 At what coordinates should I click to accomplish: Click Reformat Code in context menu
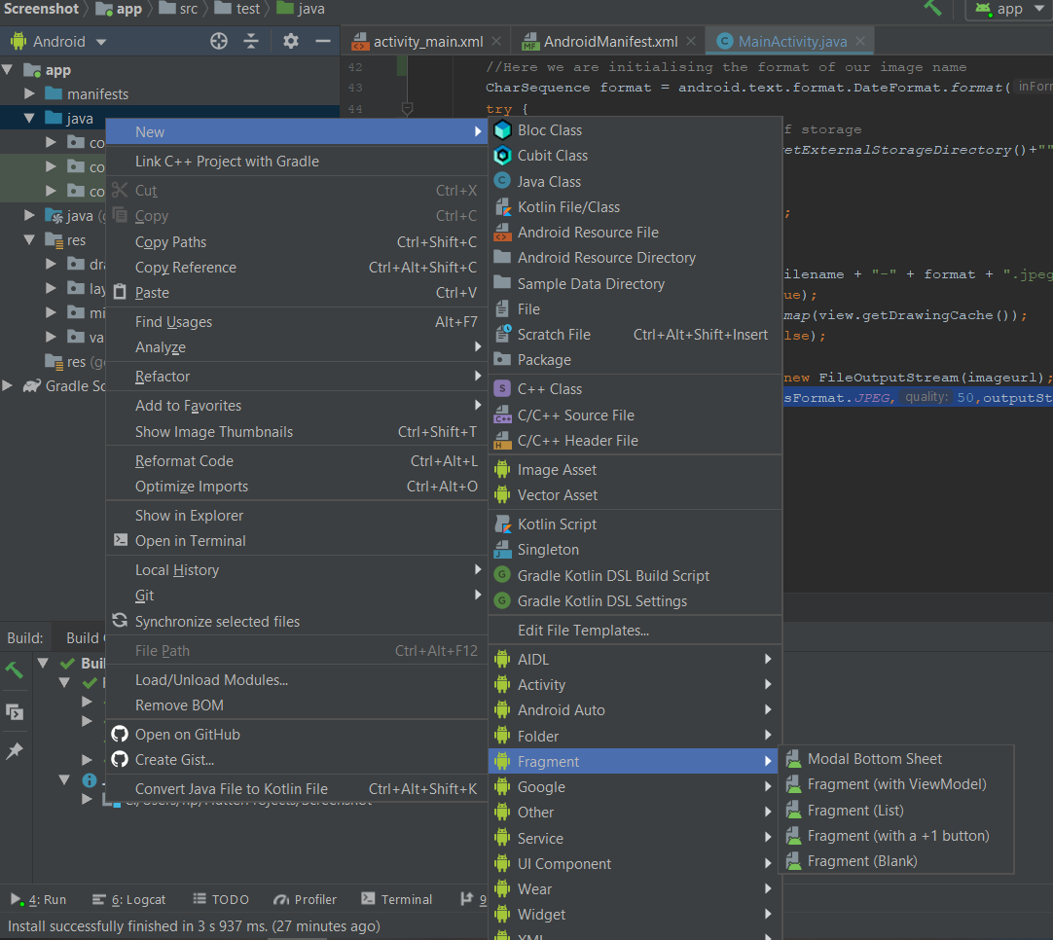click(x=184, y=461)
